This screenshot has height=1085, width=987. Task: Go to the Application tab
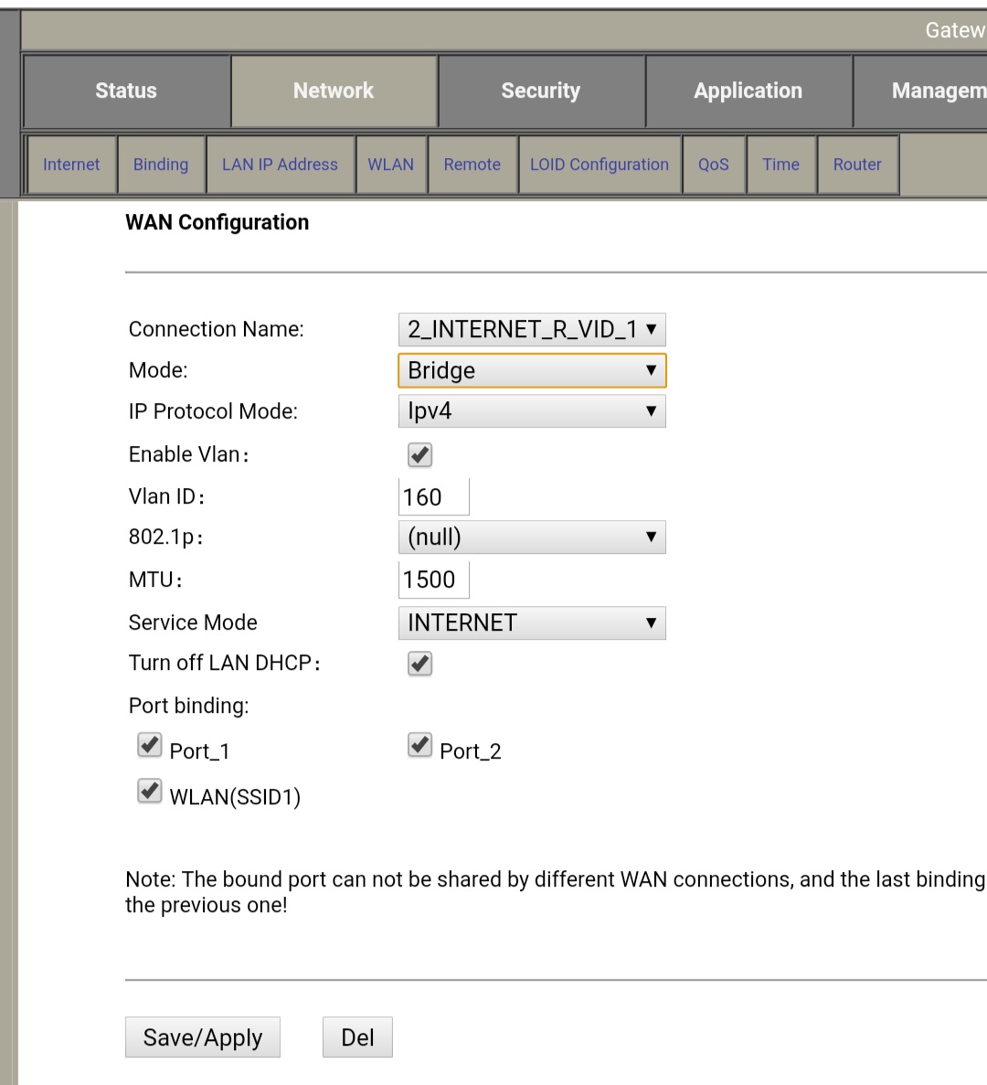tap(748, 90)
